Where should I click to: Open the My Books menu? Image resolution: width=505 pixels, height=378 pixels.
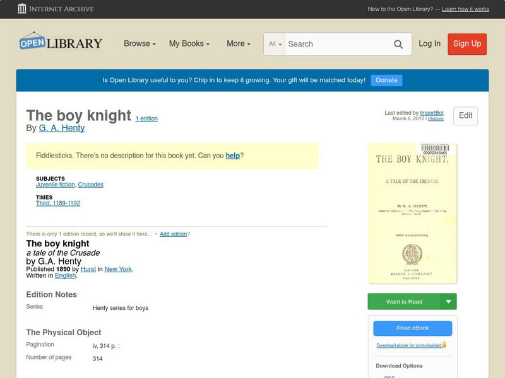coord(191,44)
